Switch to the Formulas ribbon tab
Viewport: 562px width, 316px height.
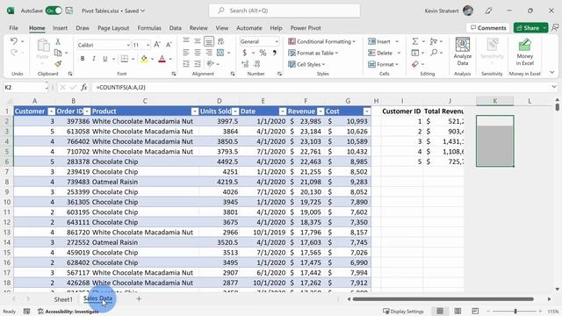(x=149, y=28)
